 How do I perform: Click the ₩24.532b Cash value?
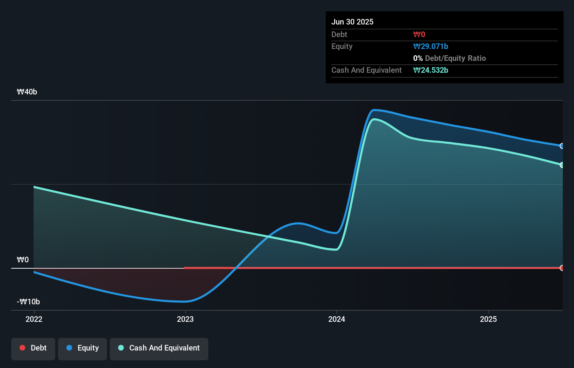point(431,70)
